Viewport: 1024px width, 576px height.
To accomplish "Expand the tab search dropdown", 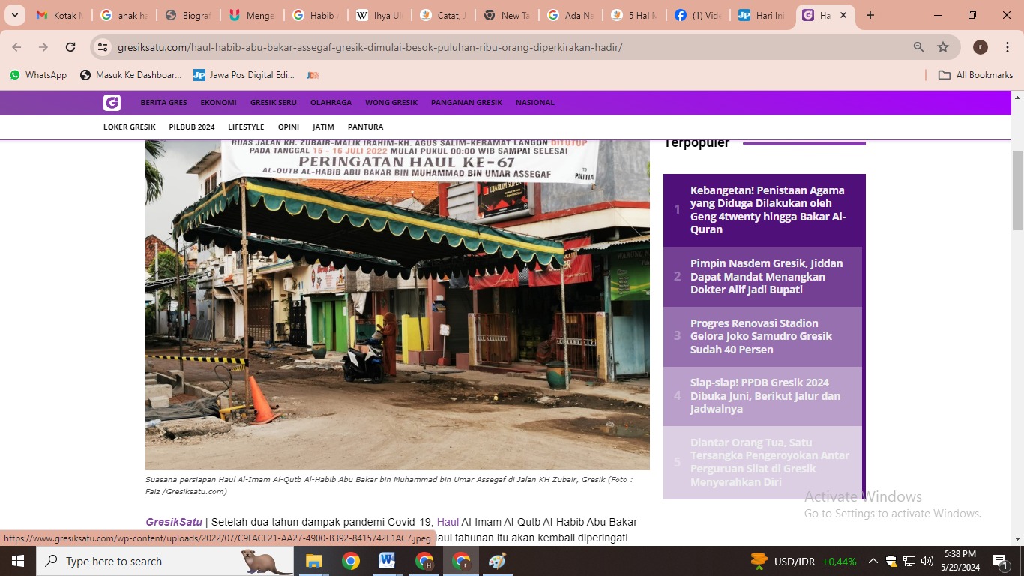I will (x=14, y=15).
